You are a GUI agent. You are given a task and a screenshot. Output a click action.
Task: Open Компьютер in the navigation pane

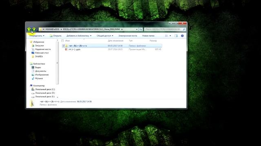pyautogui.click(x=39, y=86)
